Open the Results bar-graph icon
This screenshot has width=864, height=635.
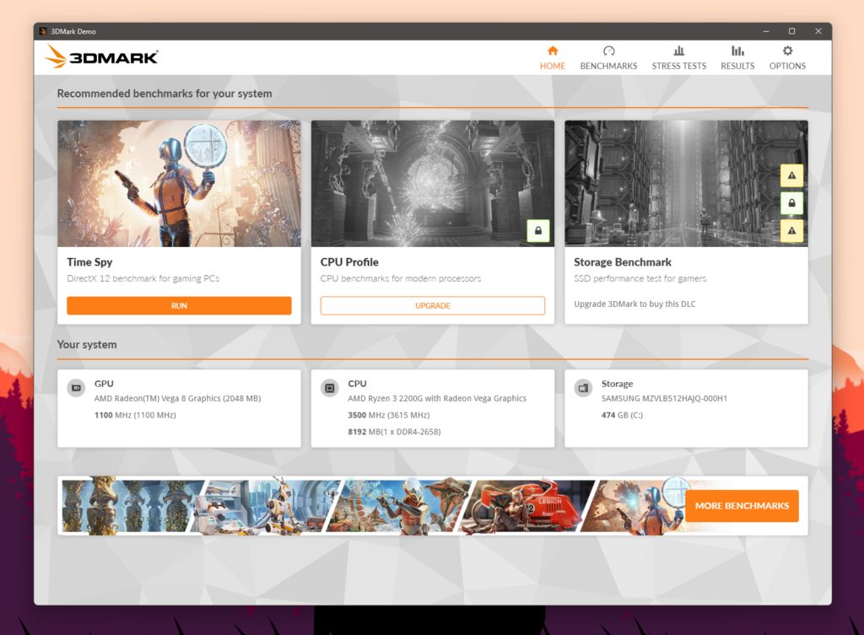pos(737,51)
